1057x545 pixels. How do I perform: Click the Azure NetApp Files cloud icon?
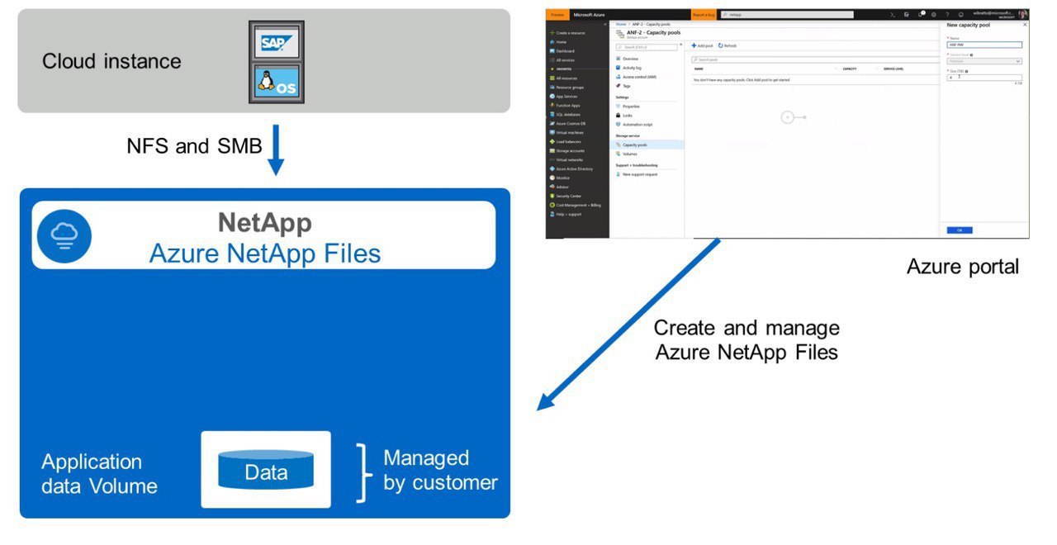point(64,235)
